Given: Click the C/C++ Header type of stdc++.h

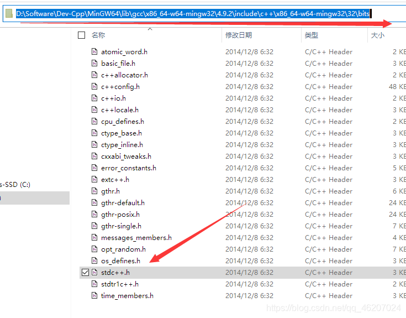Looking at the screenshot, I should [329, 273].
